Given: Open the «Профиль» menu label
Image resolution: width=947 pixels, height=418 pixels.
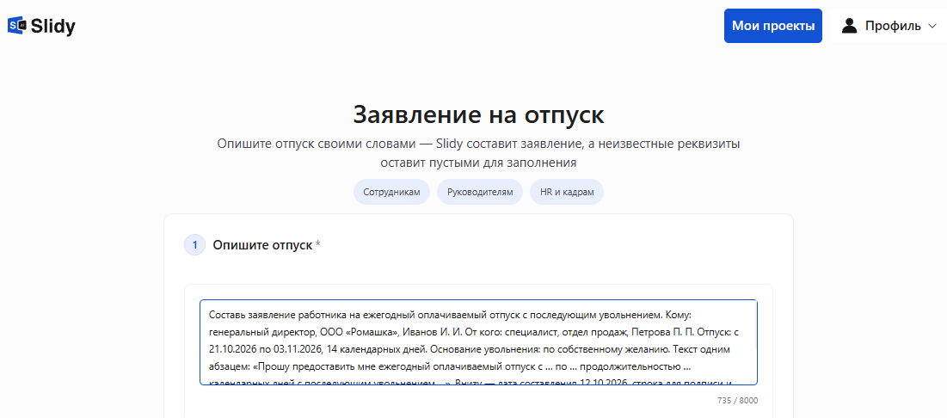Looking at the screenshot, I should 893,26.
